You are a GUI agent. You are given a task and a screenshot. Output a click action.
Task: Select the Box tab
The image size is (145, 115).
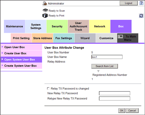pos(121,26)
